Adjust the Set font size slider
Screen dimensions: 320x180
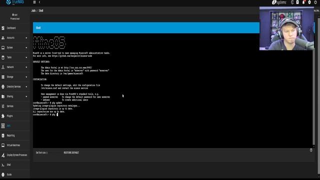tap(54, 152)
